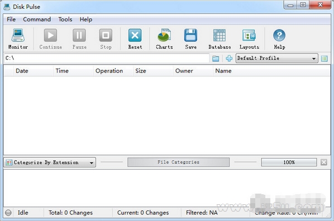Click the Idle status indicator circle
This screenshot has height=221, width=334.
tap(8, 213)
